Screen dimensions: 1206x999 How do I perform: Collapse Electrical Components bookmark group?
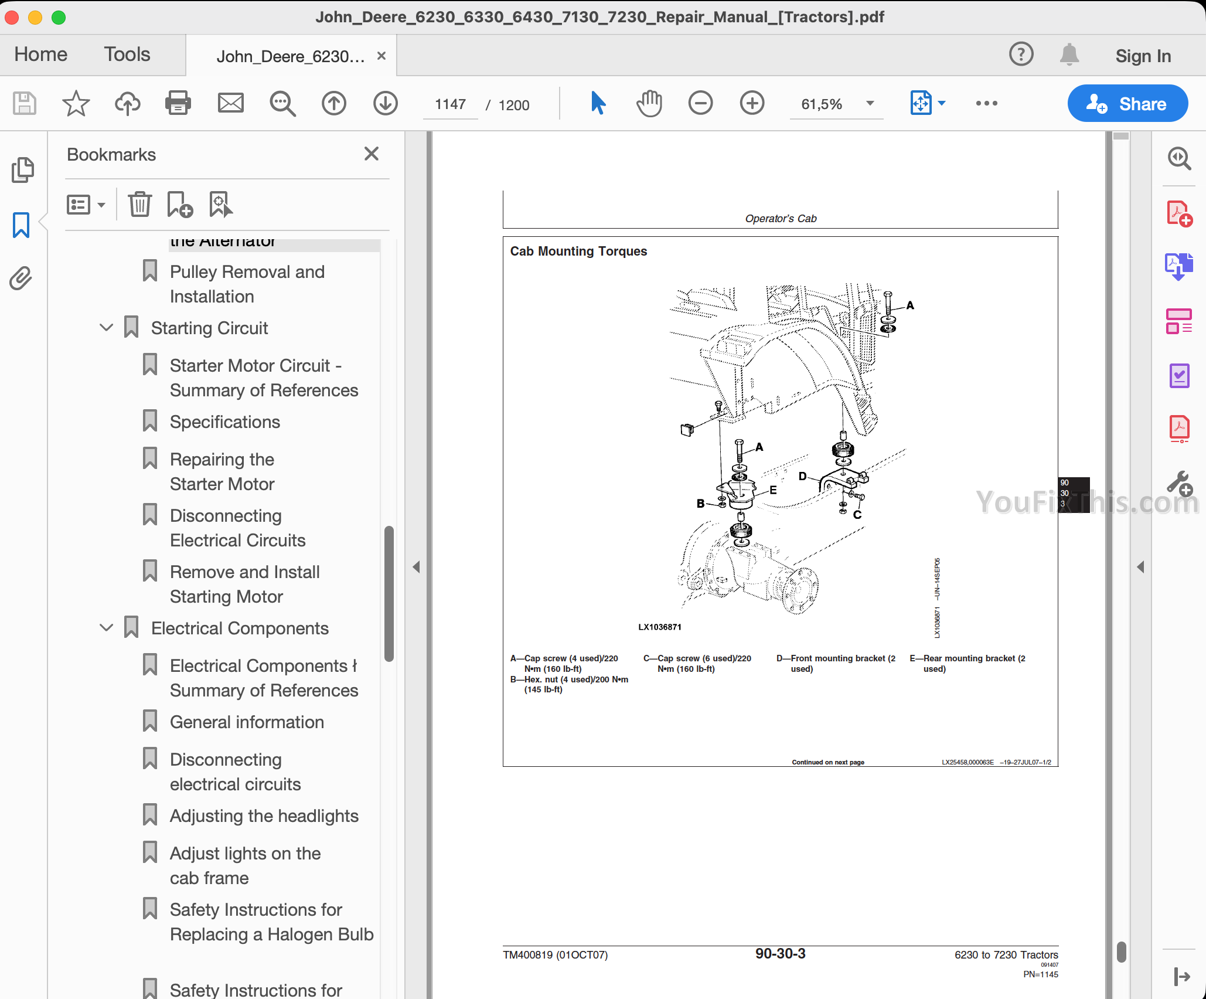pyautogui.click(x=107, y=628)
